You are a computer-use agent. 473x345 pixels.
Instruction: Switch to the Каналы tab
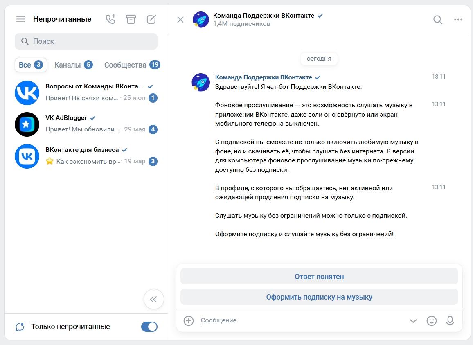pyautogui.click(x=73, y=65)
